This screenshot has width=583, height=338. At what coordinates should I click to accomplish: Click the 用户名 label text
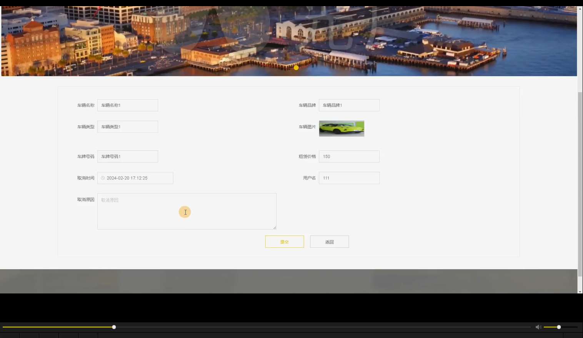pos(310,178)
